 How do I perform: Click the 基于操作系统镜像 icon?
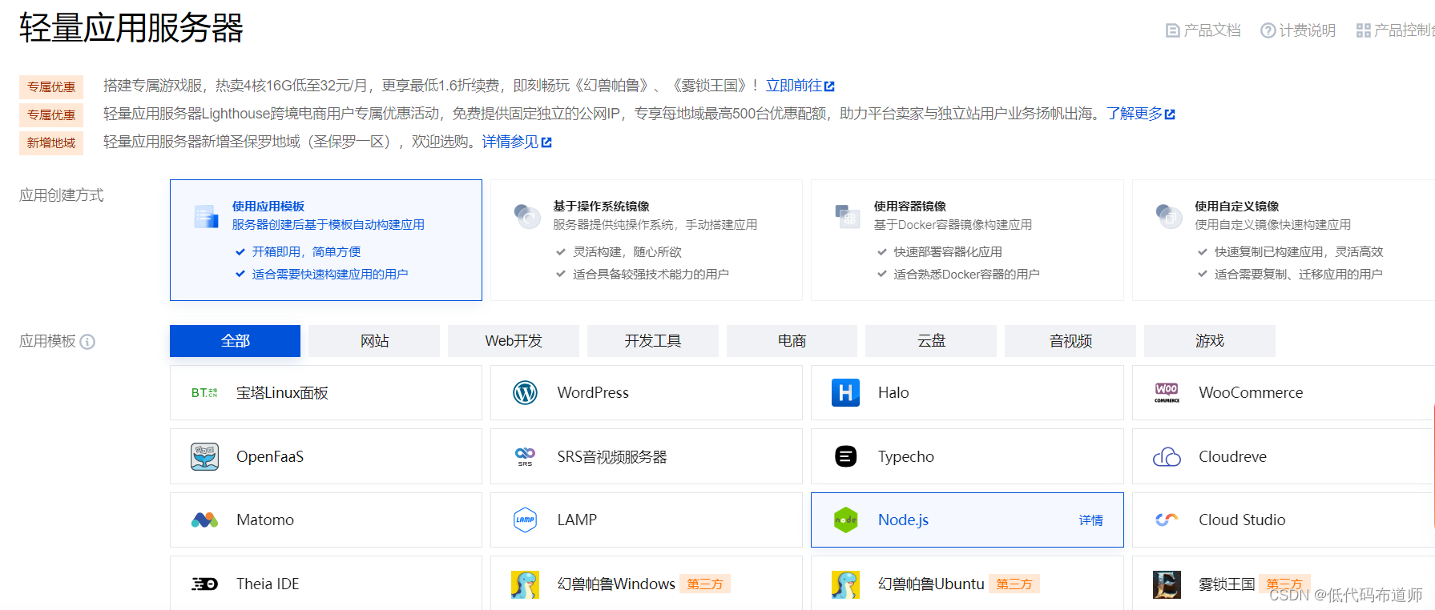pos(526,216)
